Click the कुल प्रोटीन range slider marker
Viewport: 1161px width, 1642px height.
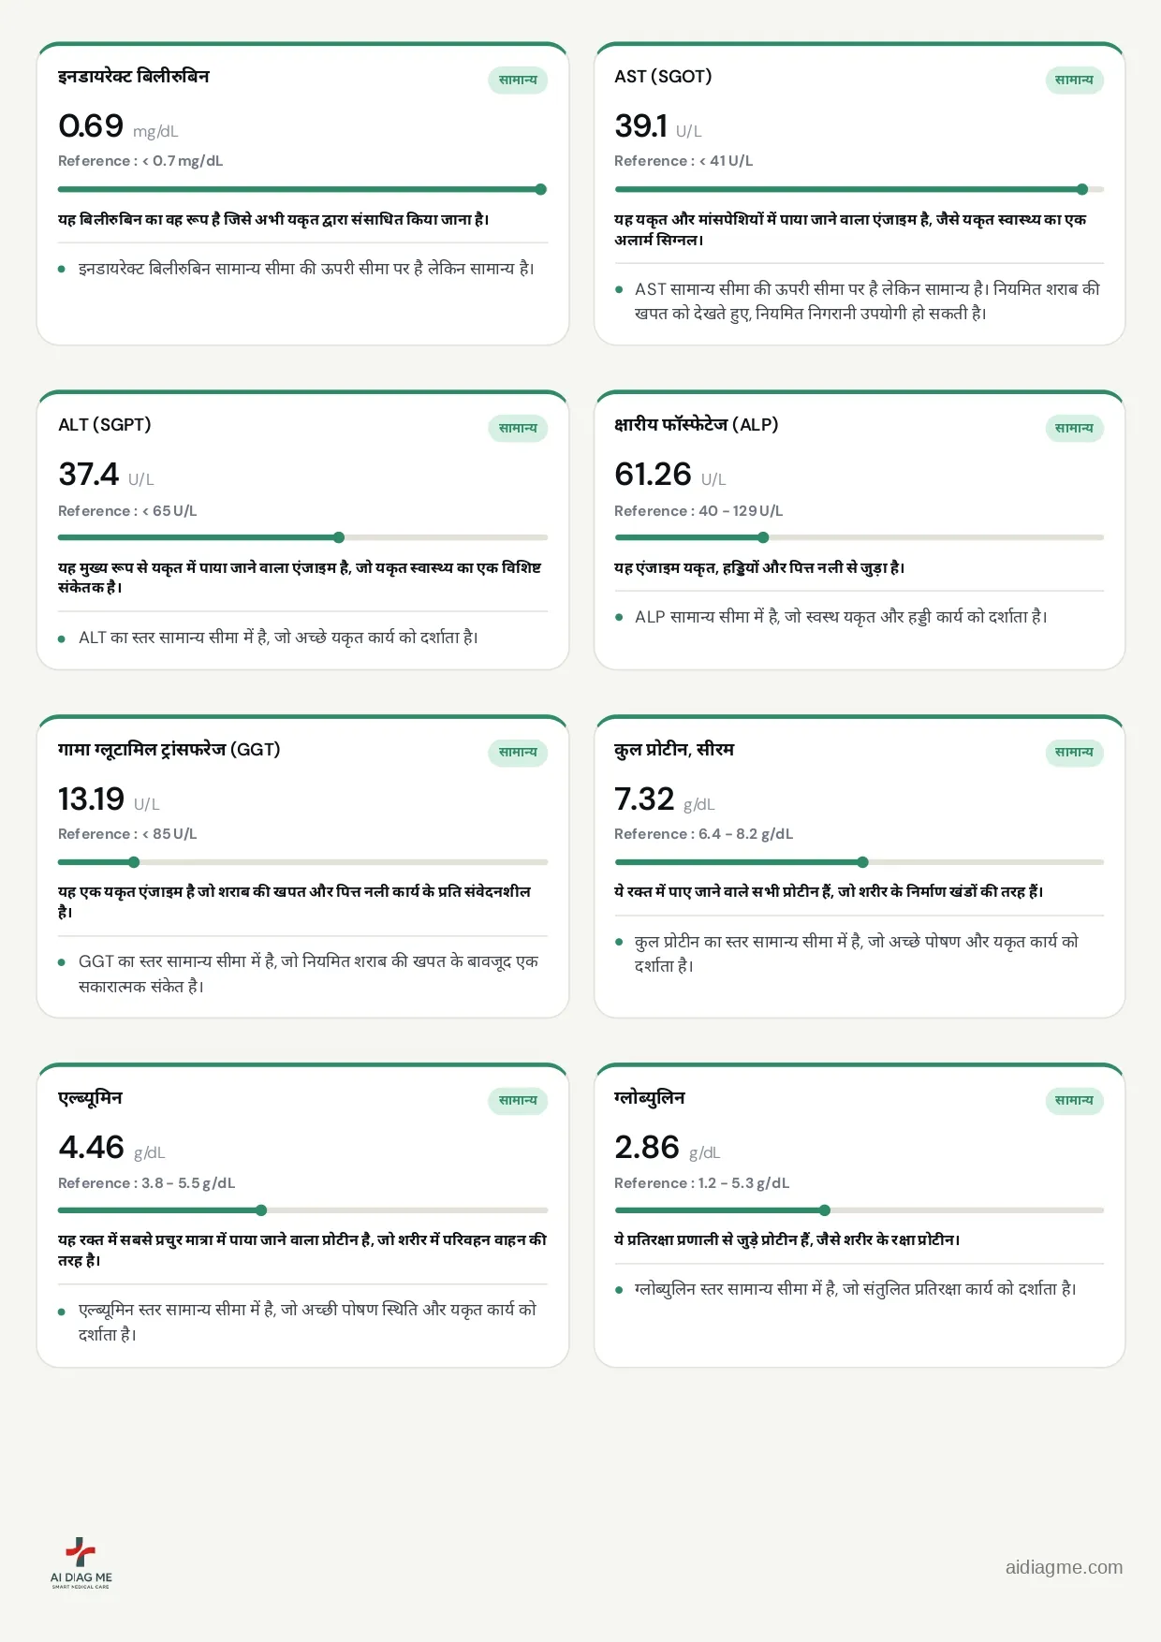pos(862,862)
